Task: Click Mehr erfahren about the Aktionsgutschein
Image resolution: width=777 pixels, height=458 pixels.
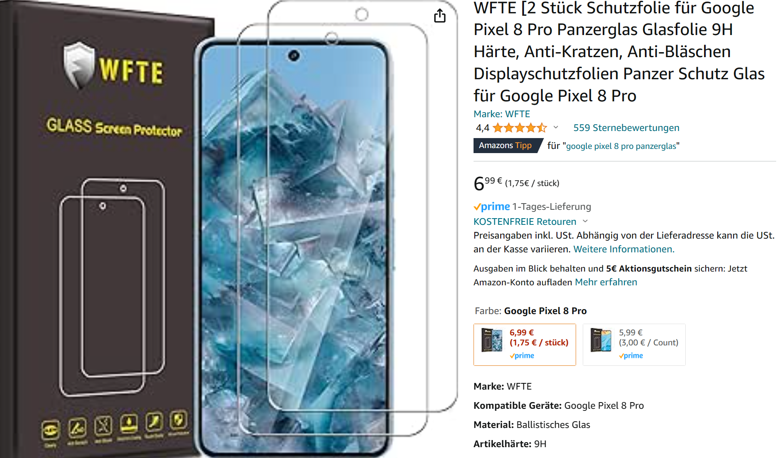Action: pos(606,282)
